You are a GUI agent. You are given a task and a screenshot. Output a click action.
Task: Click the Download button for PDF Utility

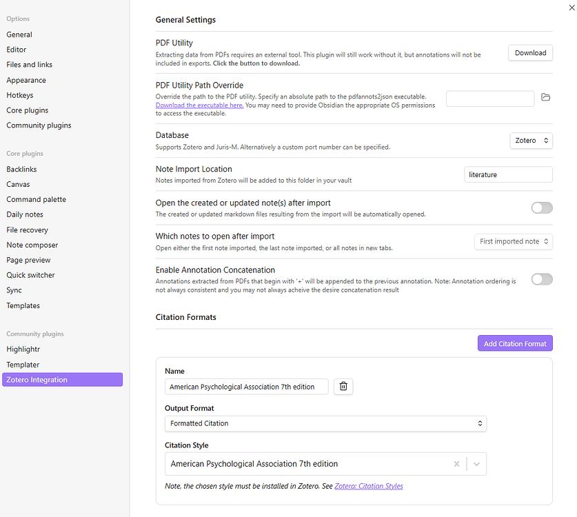click(530, 53)
